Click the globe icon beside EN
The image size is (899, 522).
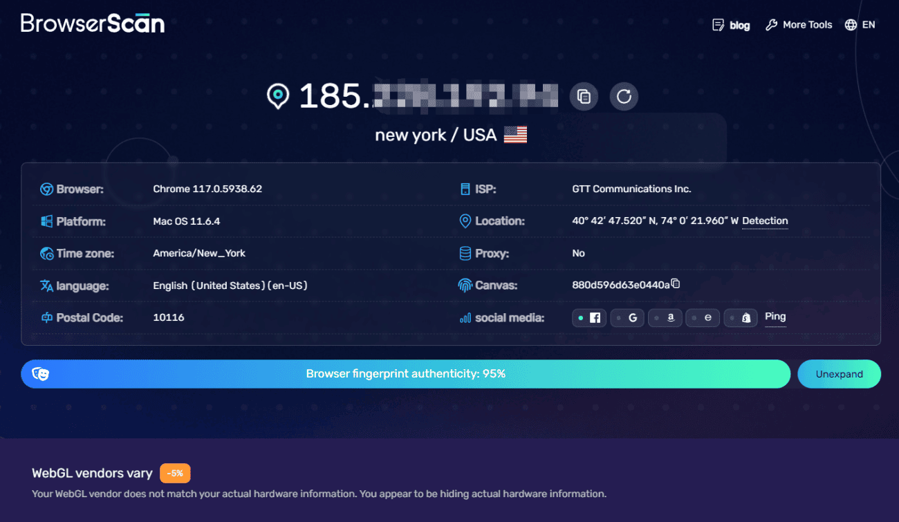[851, 25]
